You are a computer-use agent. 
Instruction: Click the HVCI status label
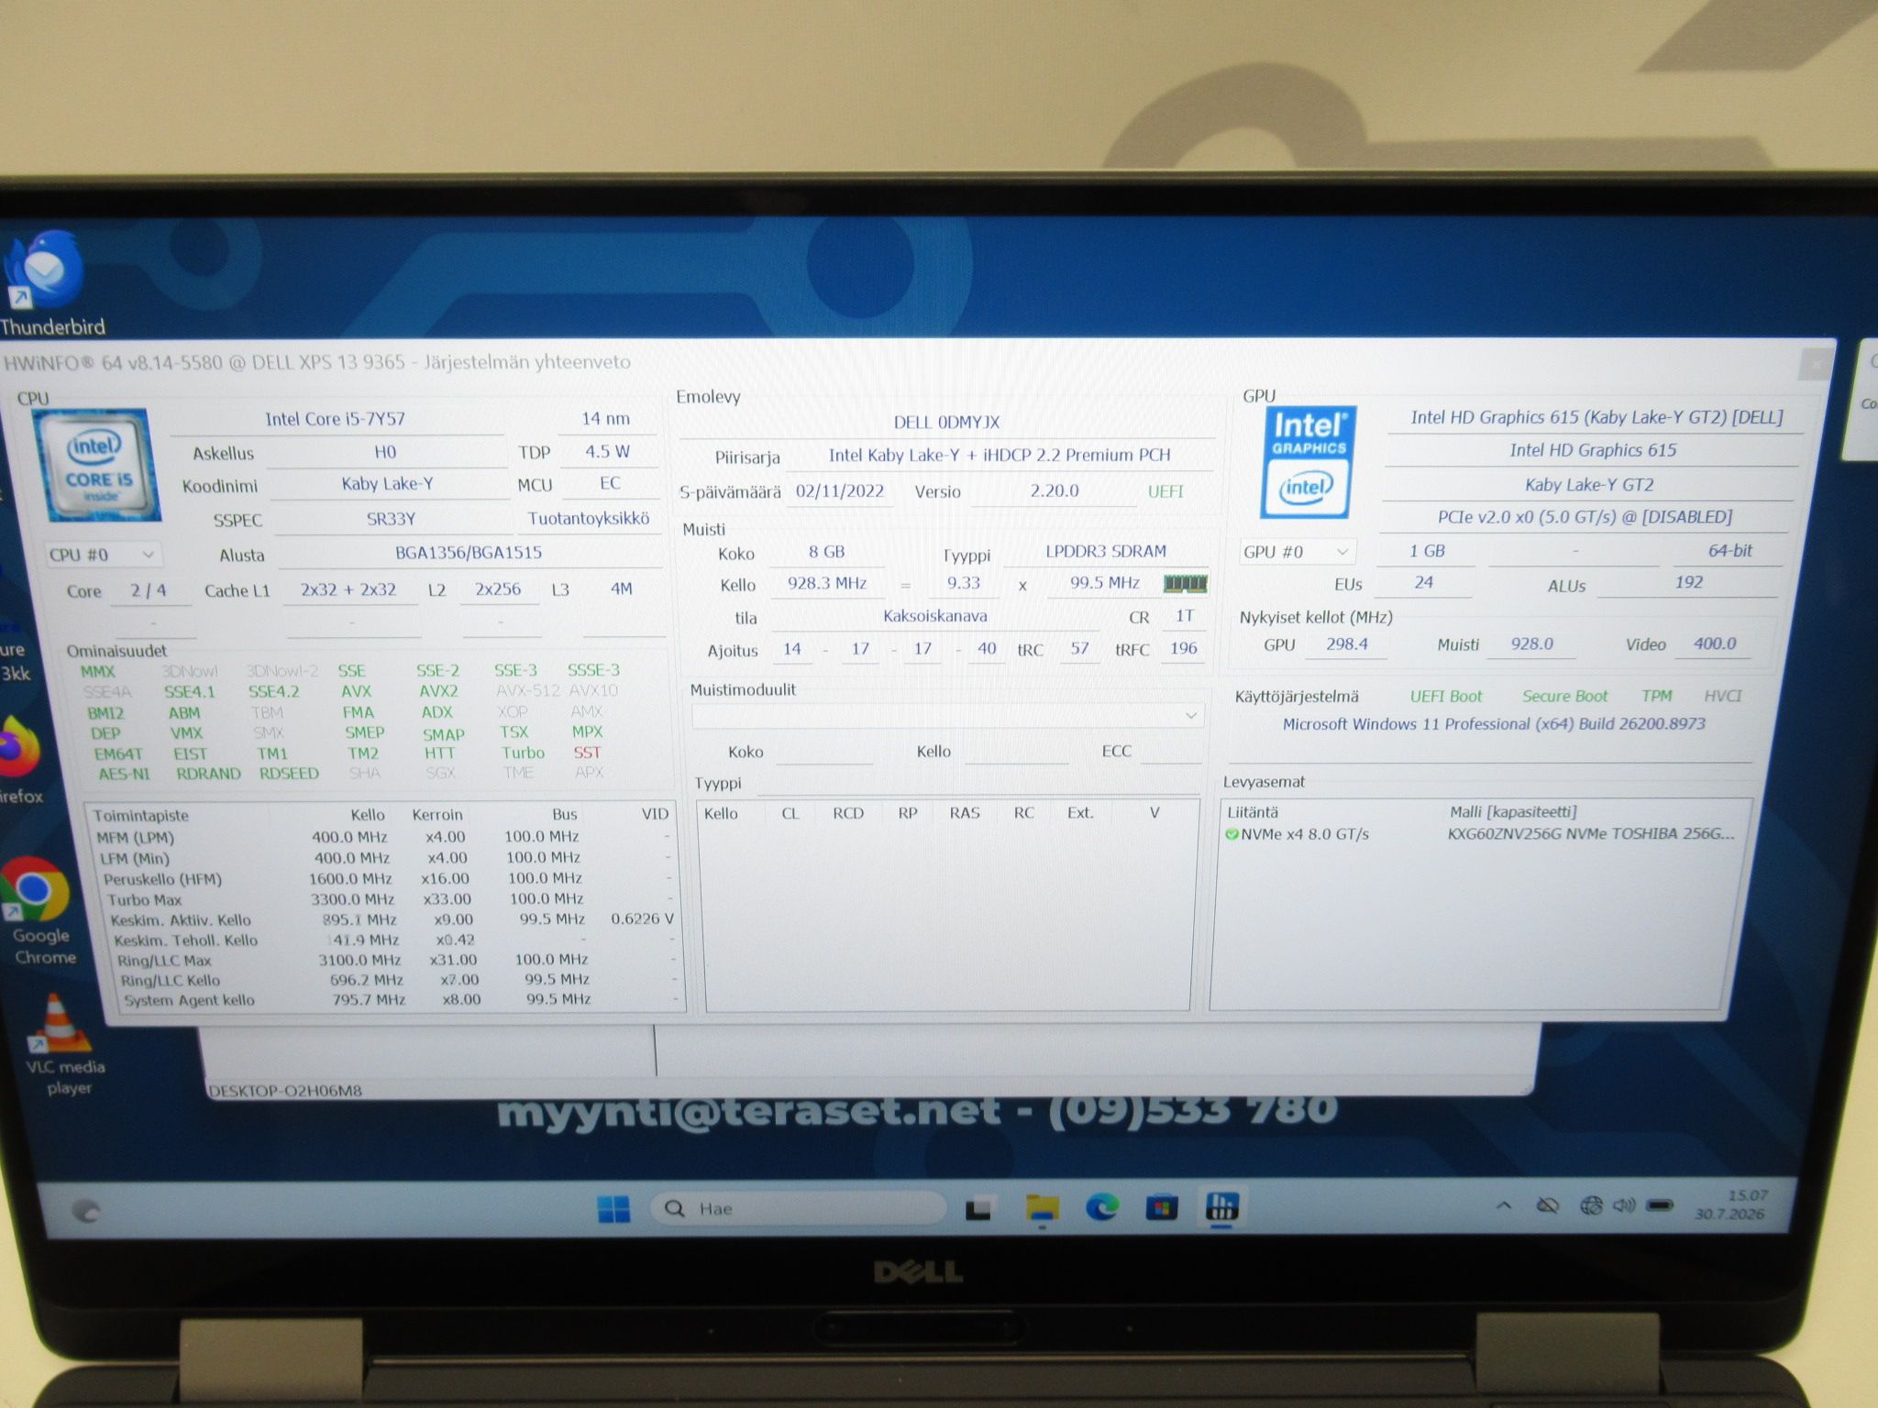1723,696
